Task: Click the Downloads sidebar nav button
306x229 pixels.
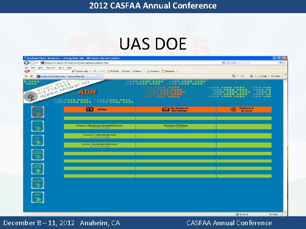Action: tap(37, 183)
